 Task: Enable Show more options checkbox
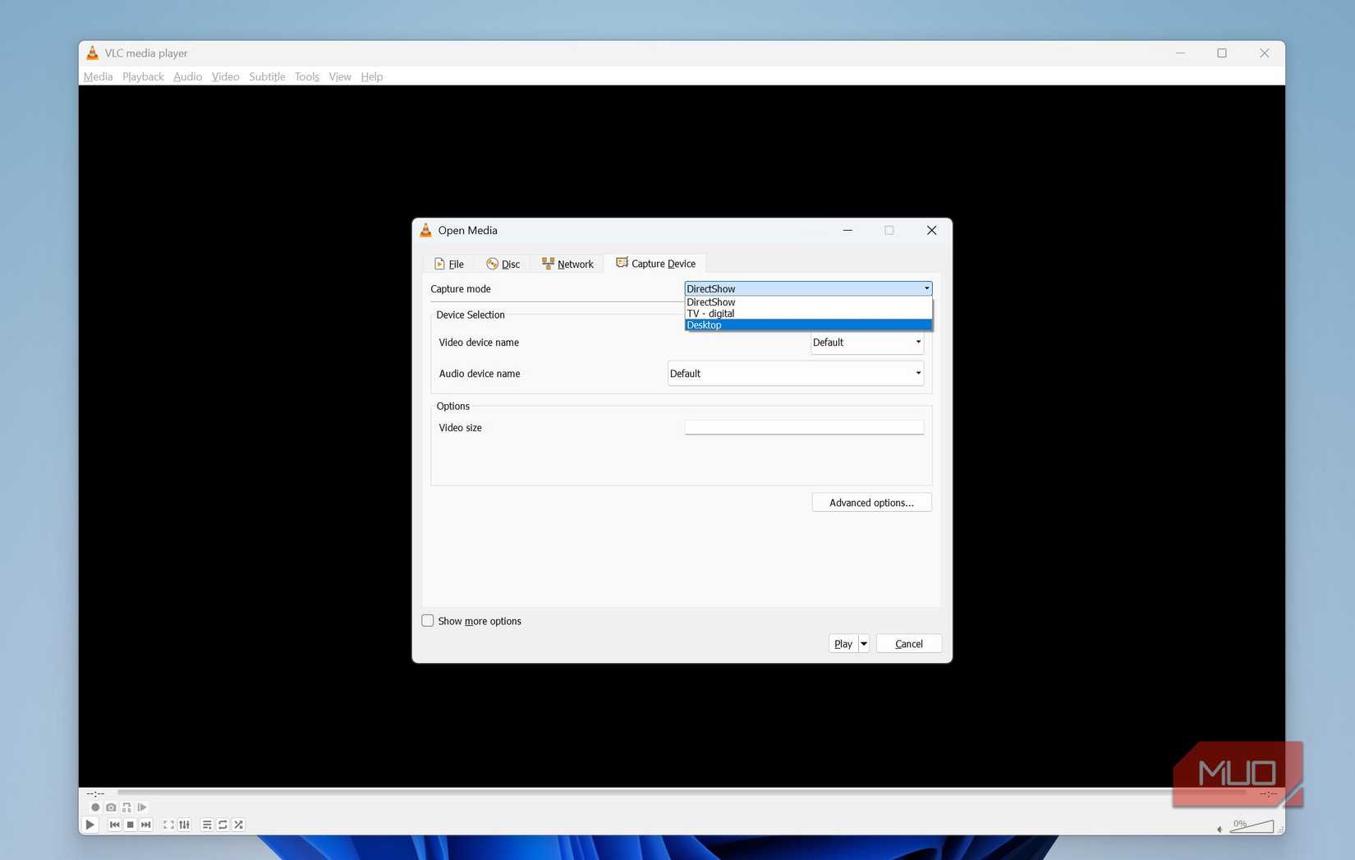point(428,621)
